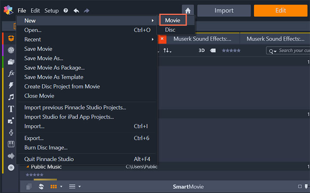Toggle the 3D content filter
Viewport: 310px width, 193px height.
(201, 51)
